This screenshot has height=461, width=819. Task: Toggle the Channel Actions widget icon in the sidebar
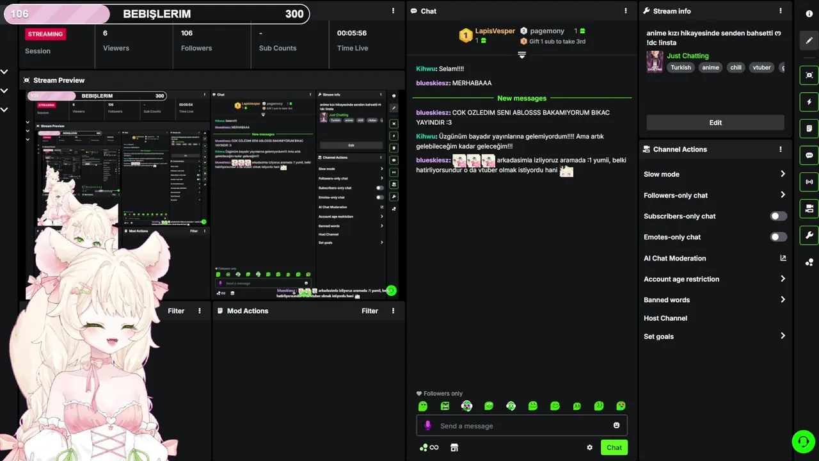click(809, 209)
